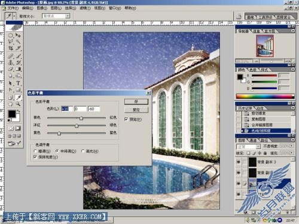Screen dimensions: 299x224
Task: Toggle 保持亮度(V) preserve luminosity checkbox
Action: click(x=35, y=157)
